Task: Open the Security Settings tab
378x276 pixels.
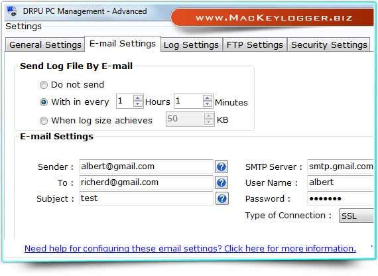Action: [x=329, y=45]
